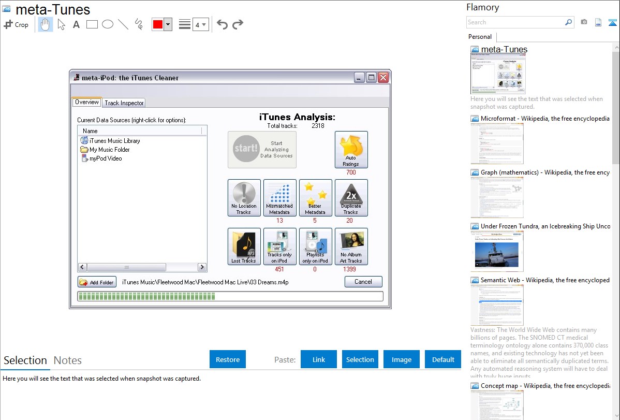Click the horizontal scrollbar thumb in list
The height and width of the screenshot is (420, 620).
[x=126, y=267]
